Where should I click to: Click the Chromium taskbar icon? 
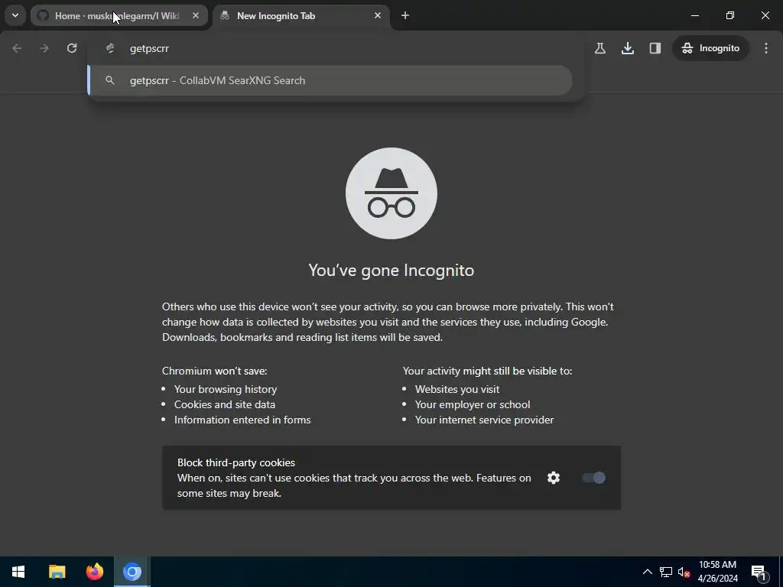[x=132, y=572]
